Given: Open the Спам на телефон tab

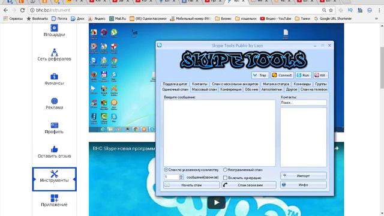Looking at the screenshot, I should tap(314, 89).
